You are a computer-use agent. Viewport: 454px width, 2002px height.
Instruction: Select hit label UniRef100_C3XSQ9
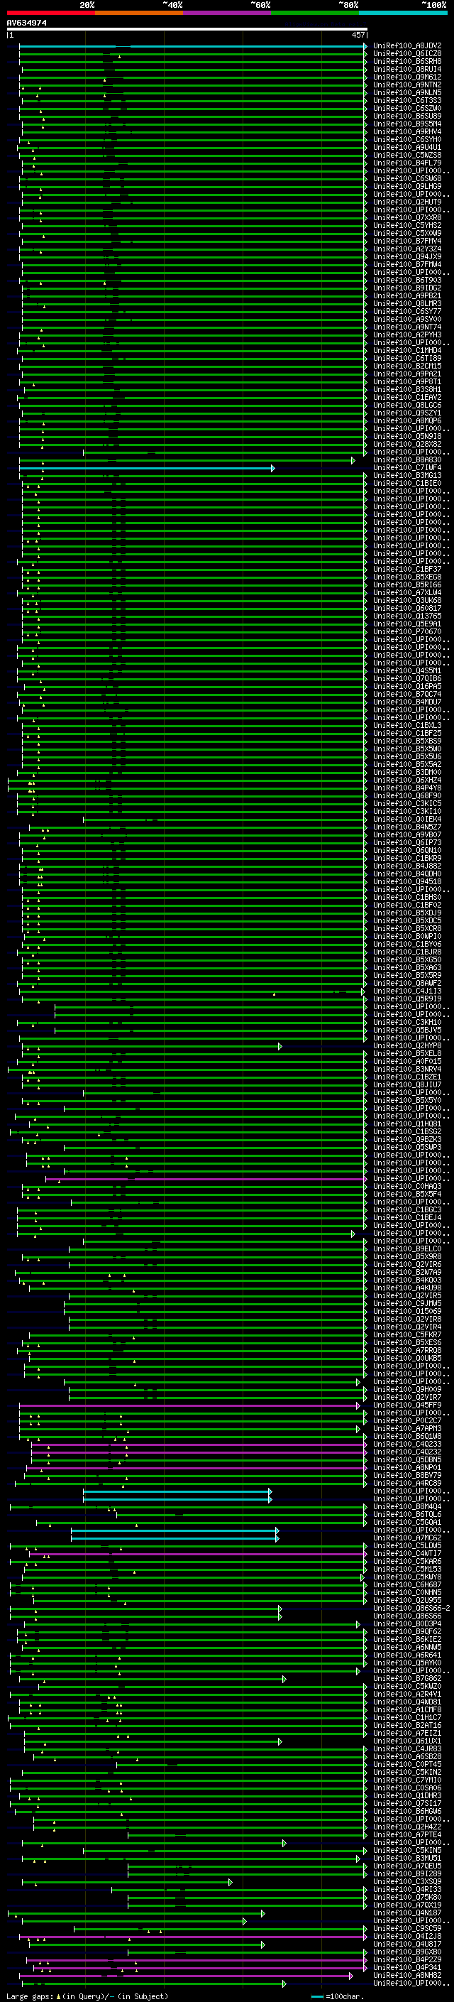(x=407, y=1881)
